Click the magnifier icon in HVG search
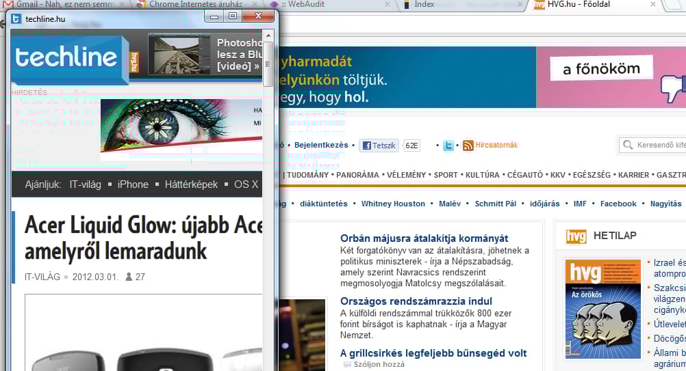 click(x=628, y=145)
